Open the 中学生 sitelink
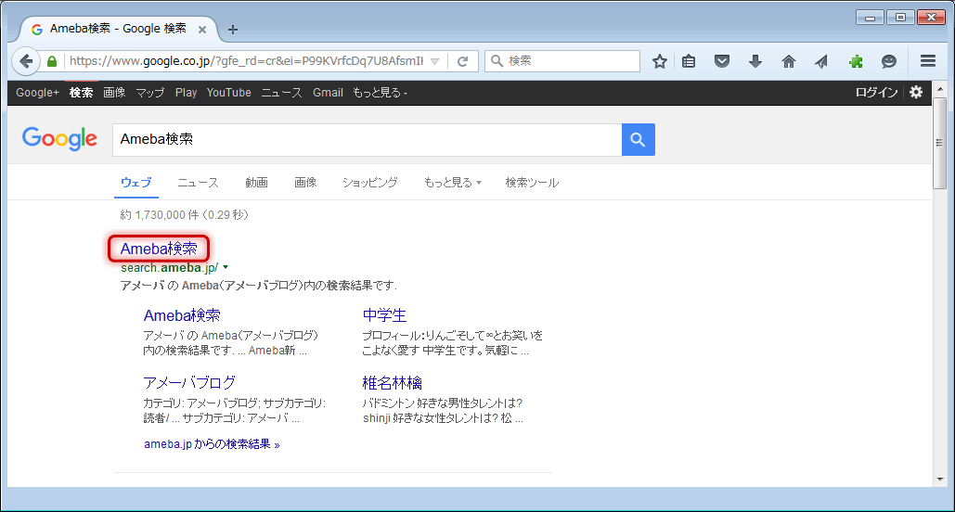 (x=384, y=315)
